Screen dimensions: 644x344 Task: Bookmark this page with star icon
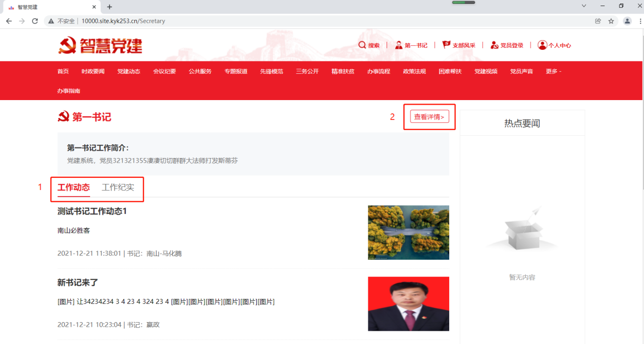[x=611, y=21]
